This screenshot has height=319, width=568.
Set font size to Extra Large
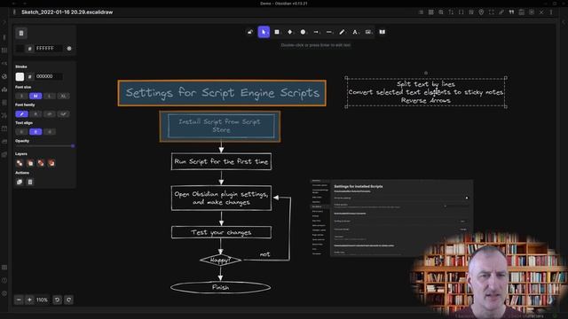tap(63, 96)
